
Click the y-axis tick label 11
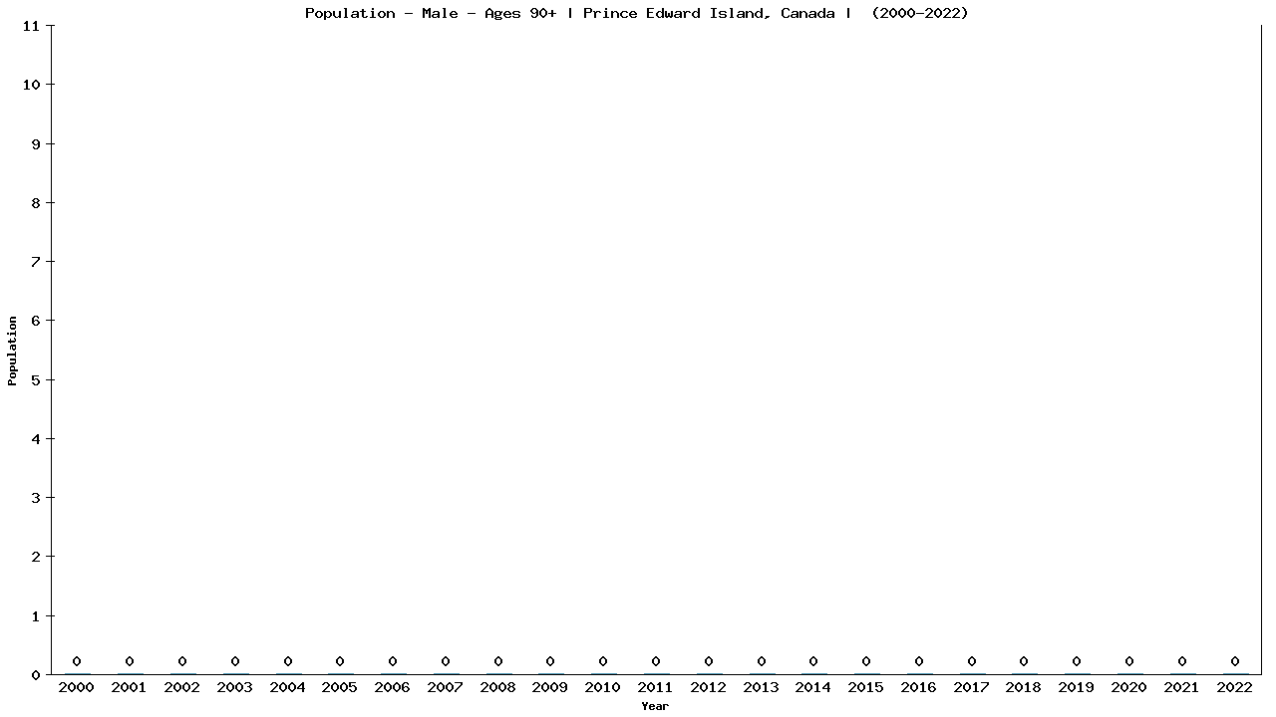(31, 26)
